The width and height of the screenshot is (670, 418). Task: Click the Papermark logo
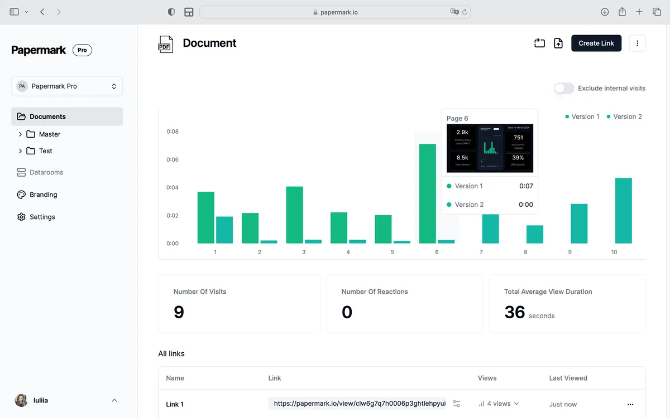(39, 50)
